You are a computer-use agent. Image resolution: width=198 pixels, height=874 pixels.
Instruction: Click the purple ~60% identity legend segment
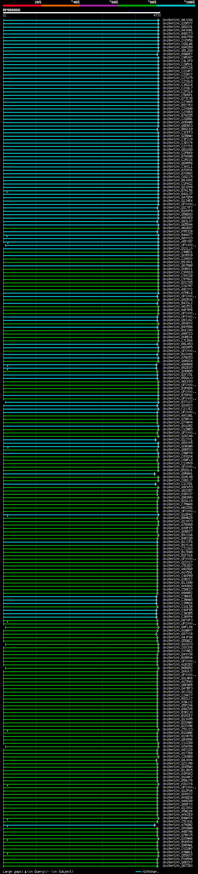(99, 6)
